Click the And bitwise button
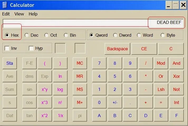The width and height of the screenshot is (188, 126). pyautogui.click(x=176, y=63)
